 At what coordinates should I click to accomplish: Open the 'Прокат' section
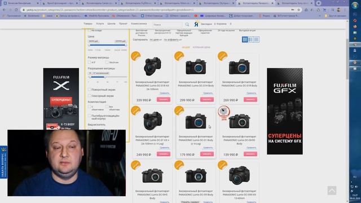pos(123,24)
